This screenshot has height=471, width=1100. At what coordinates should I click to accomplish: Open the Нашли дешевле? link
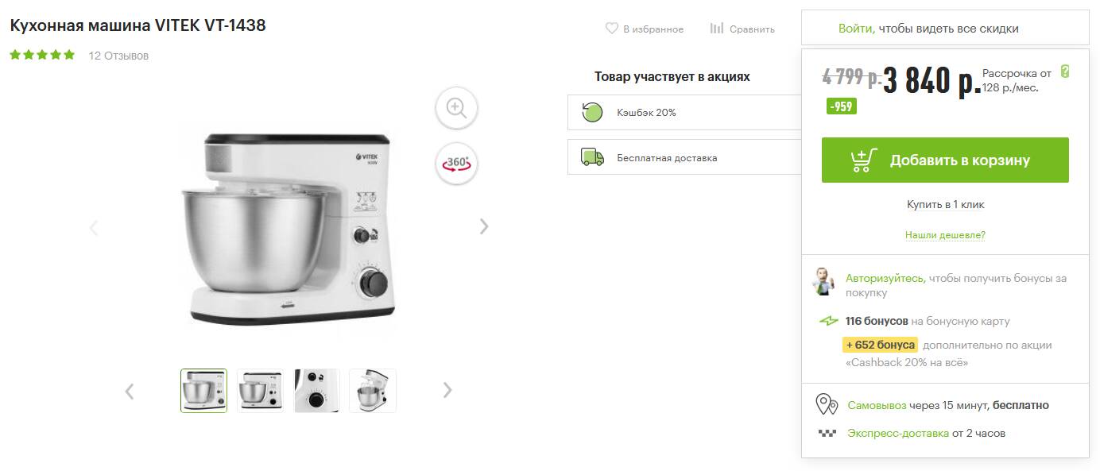(945, 235)
